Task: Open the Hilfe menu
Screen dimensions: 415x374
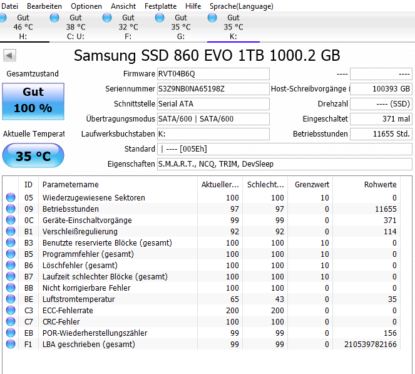Action: 193,6
